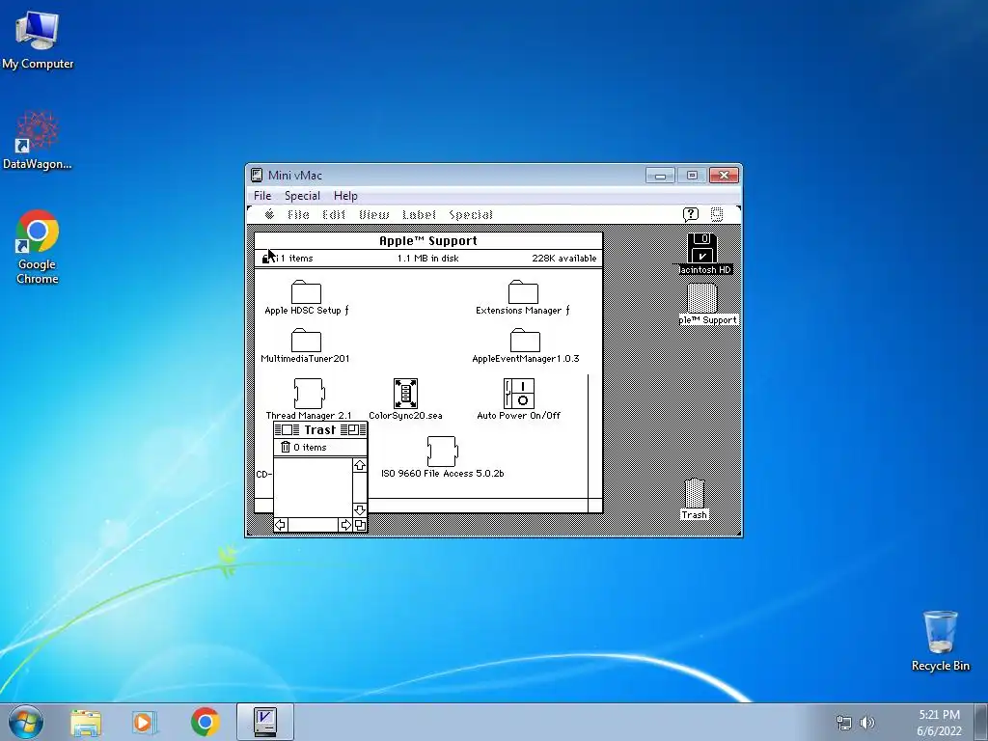Open Chrome from the taskbar
Image resolution: width=988 pixels, height=741 pixels.
tap(205, 722)
